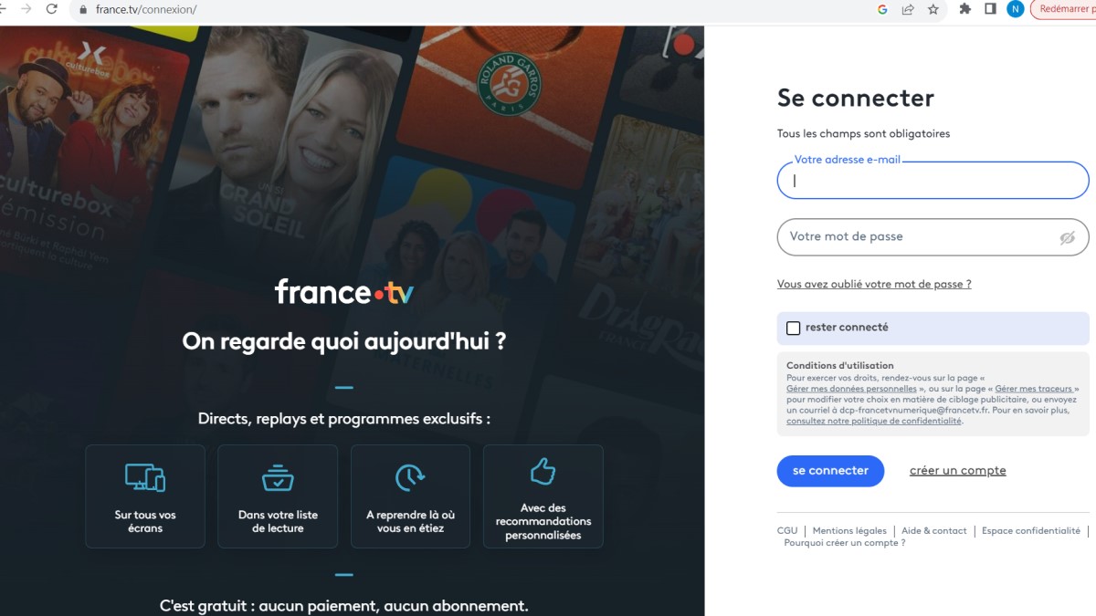Click the playlist basket icon

tap(278, 477)
